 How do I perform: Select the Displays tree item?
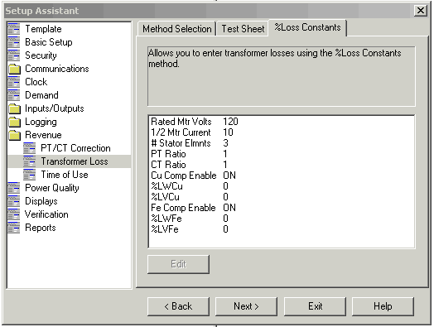(41, 201)
